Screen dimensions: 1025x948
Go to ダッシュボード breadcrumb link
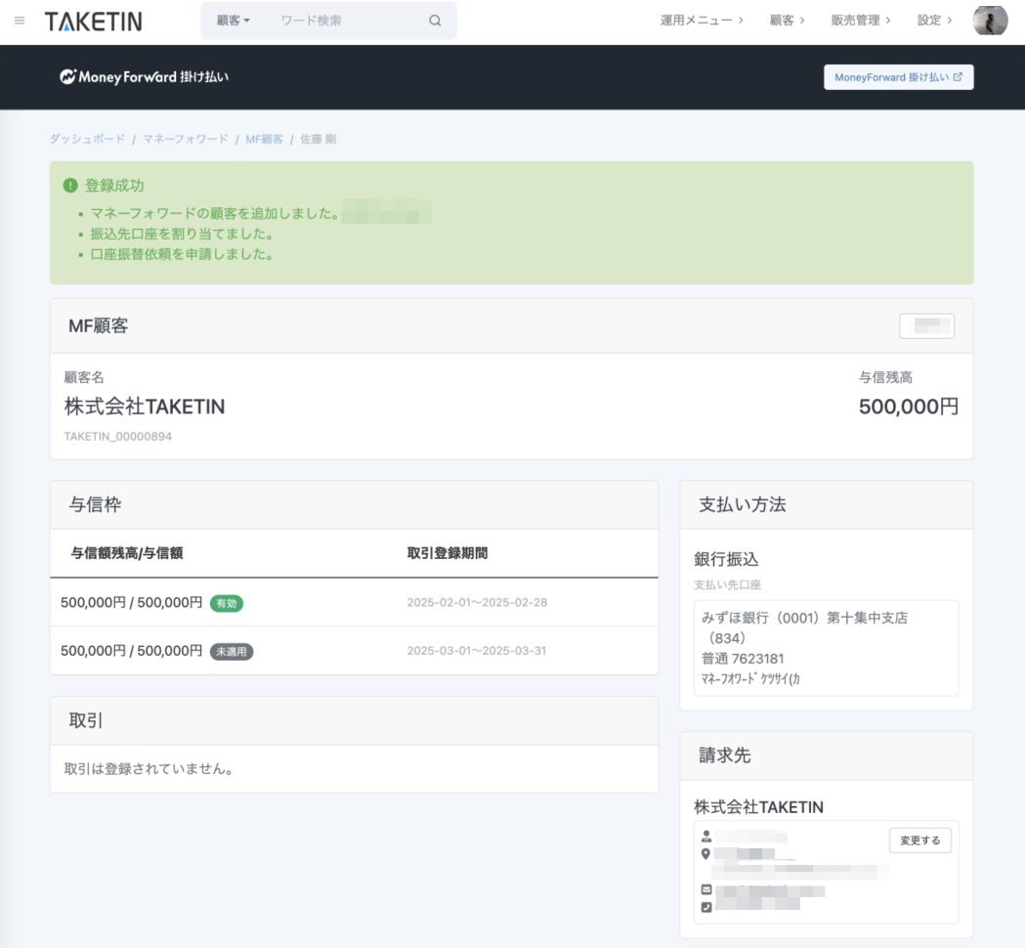click(87, 139)
